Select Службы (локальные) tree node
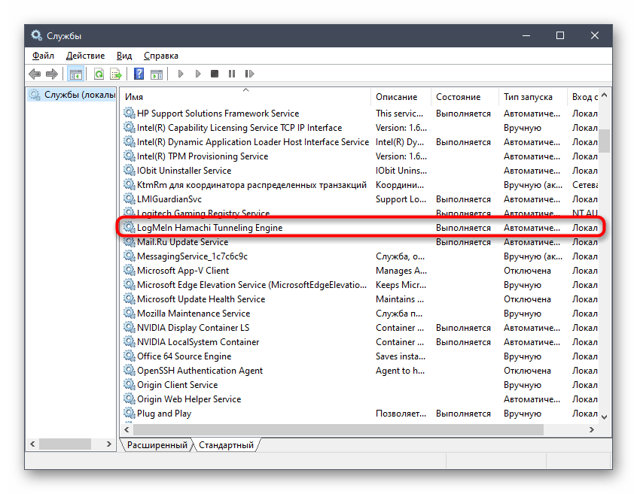Image resolution: width=637 pixels, height=494 pixels. 72,95
